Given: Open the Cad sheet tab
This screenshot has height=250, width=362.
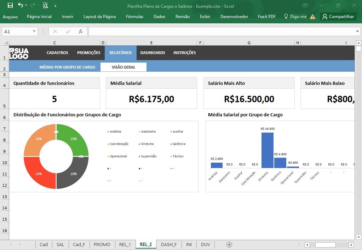Looking at the screenshot, I should point(44,244).
